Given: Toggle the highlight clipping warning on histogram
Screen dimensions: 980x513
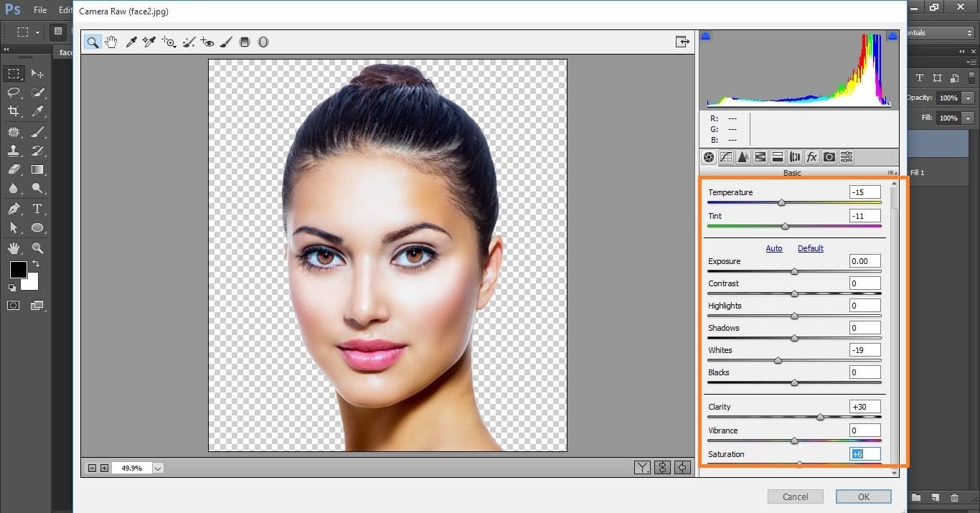Looking at the screenshot, I should (892, 36).
